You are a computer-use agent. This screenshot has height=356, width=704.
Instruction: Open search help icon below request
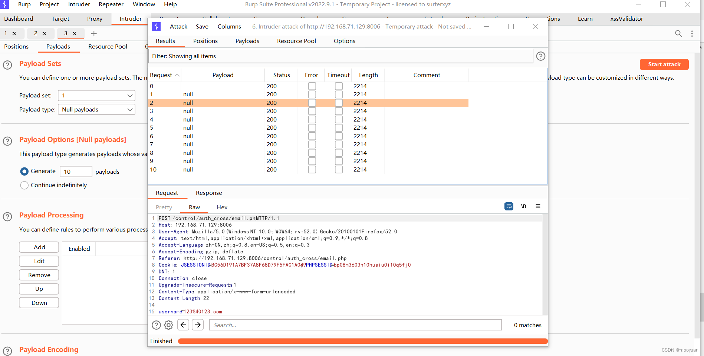click(156, 325)
